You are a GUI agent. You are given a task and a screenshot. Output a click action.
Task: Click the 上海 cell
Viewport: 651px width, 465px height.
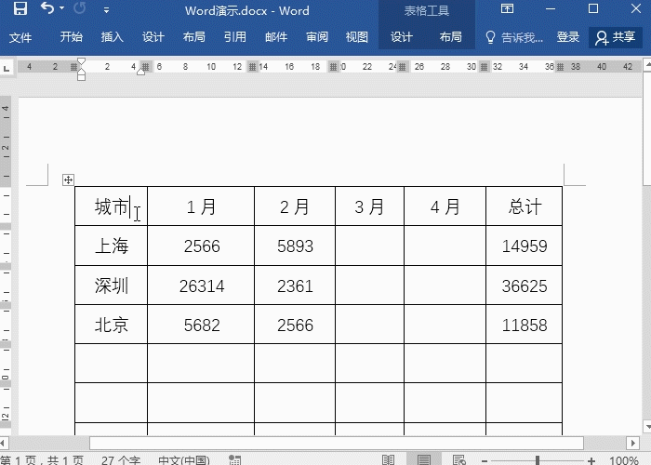point(111,246)
